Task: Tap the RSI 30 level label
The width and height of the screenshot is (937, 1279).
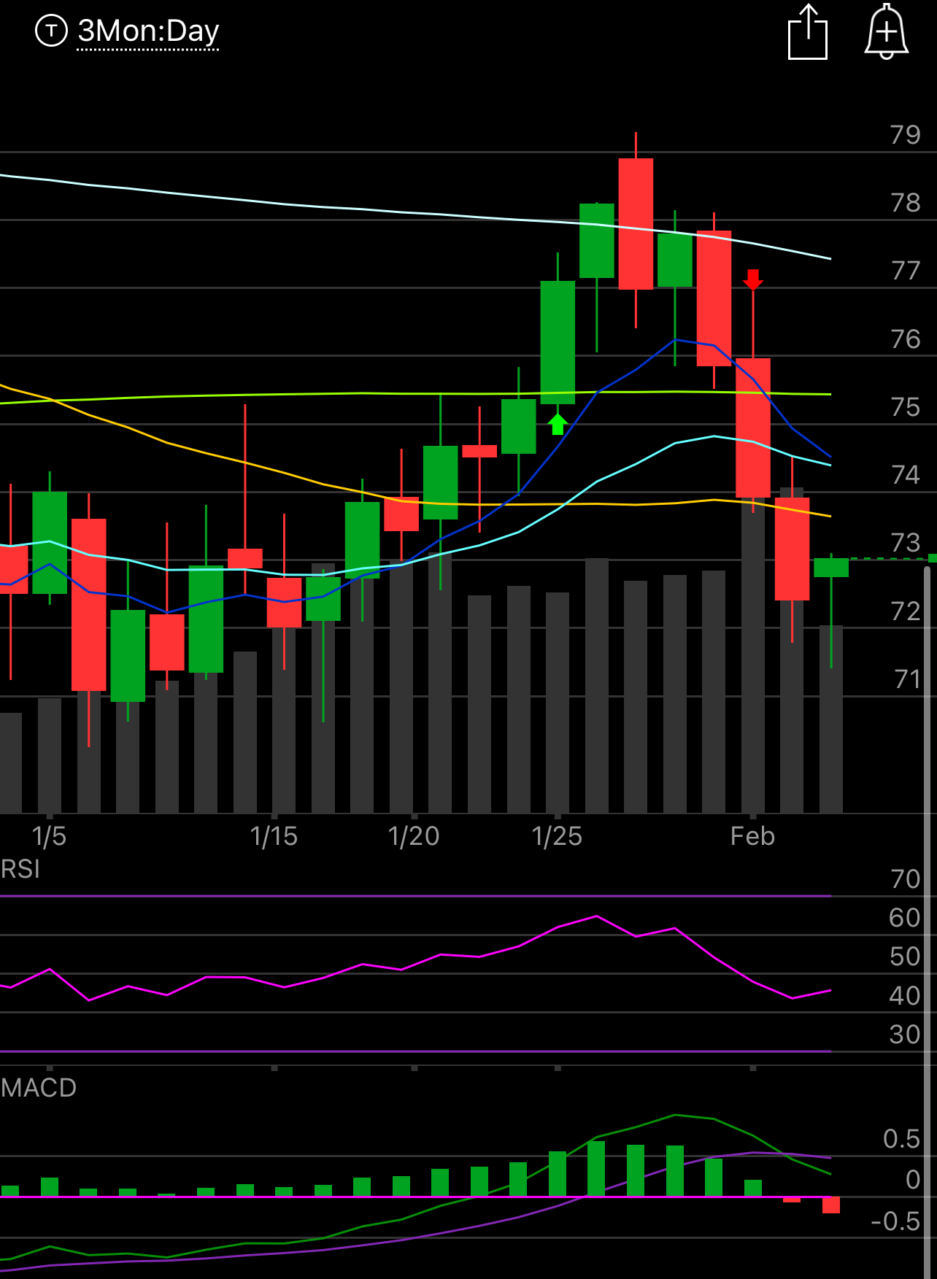Action: click(x=905, y=1035)
